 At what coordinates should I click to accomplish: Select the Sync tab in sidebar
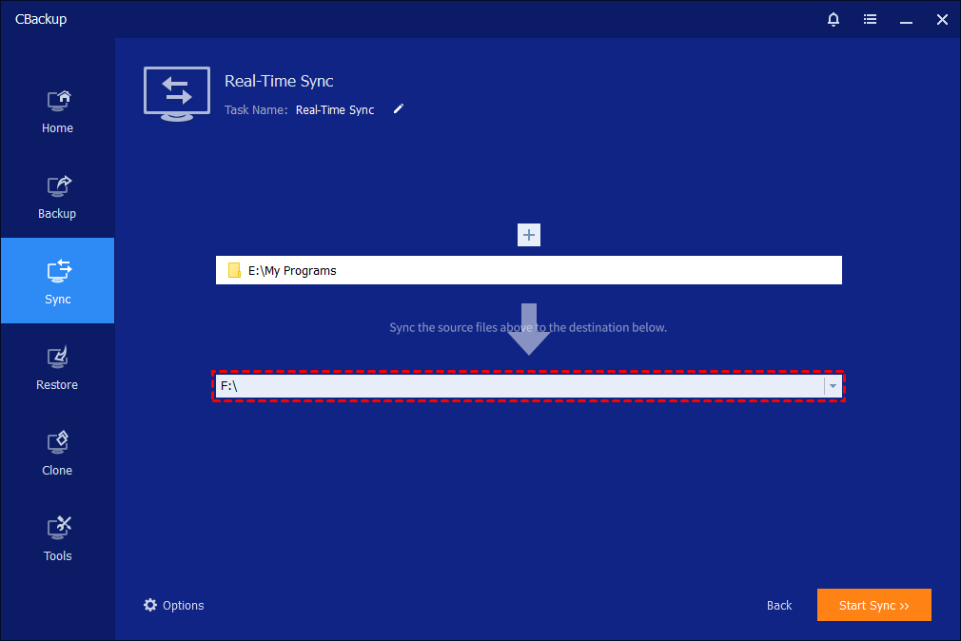(57, 282)
